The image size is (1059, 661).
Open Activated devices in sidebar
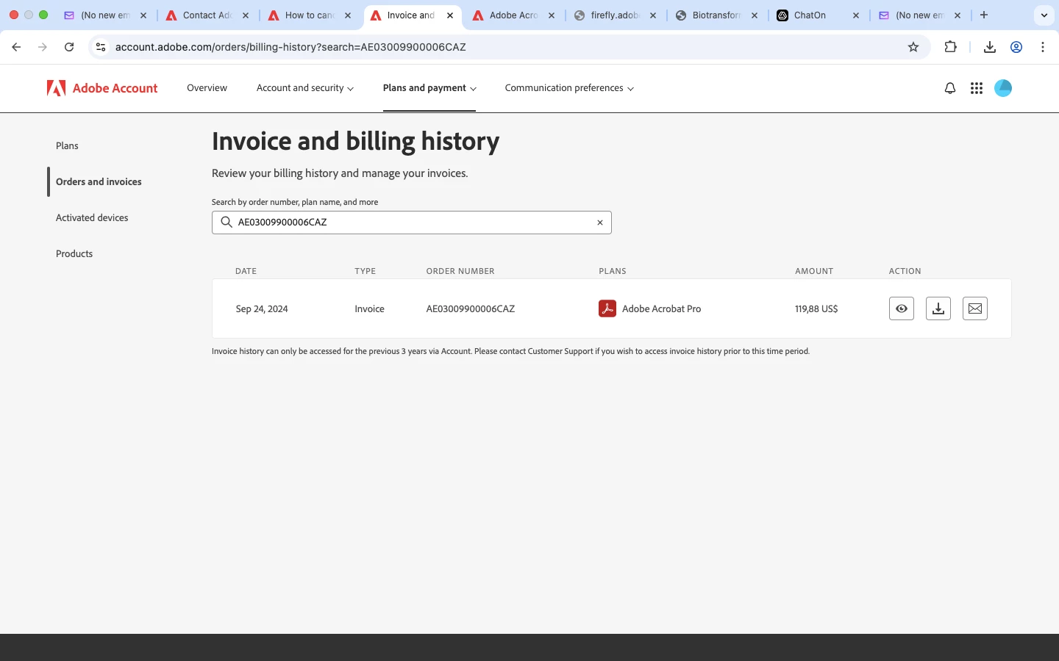[92, 217]
